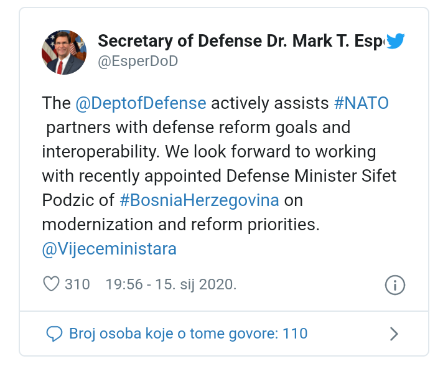Open the Secretary of Defense display name
This screenshot has height=374, width=448.
click(241, 41)
